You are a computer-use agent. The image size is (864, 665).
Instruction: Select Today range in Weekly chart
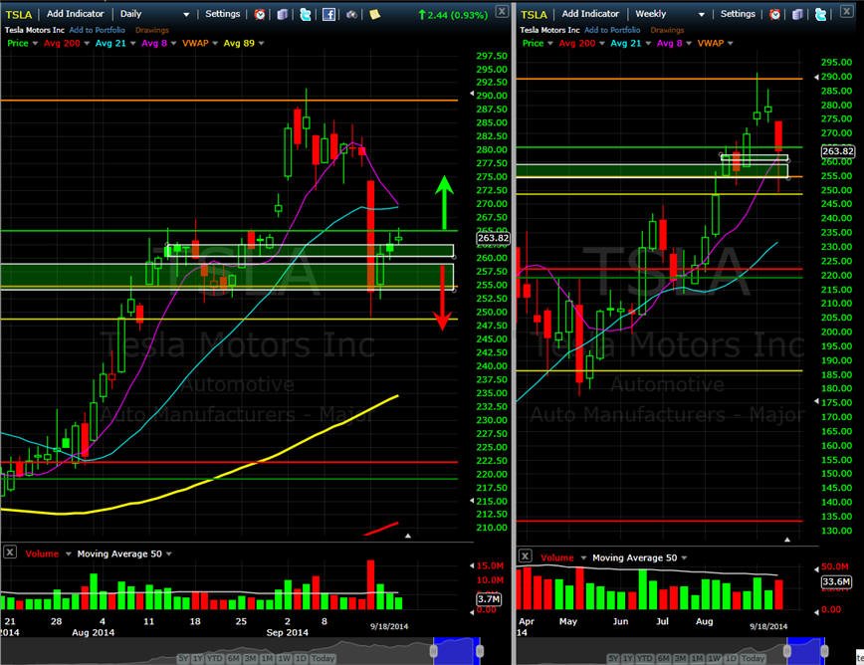click(753, 658)
